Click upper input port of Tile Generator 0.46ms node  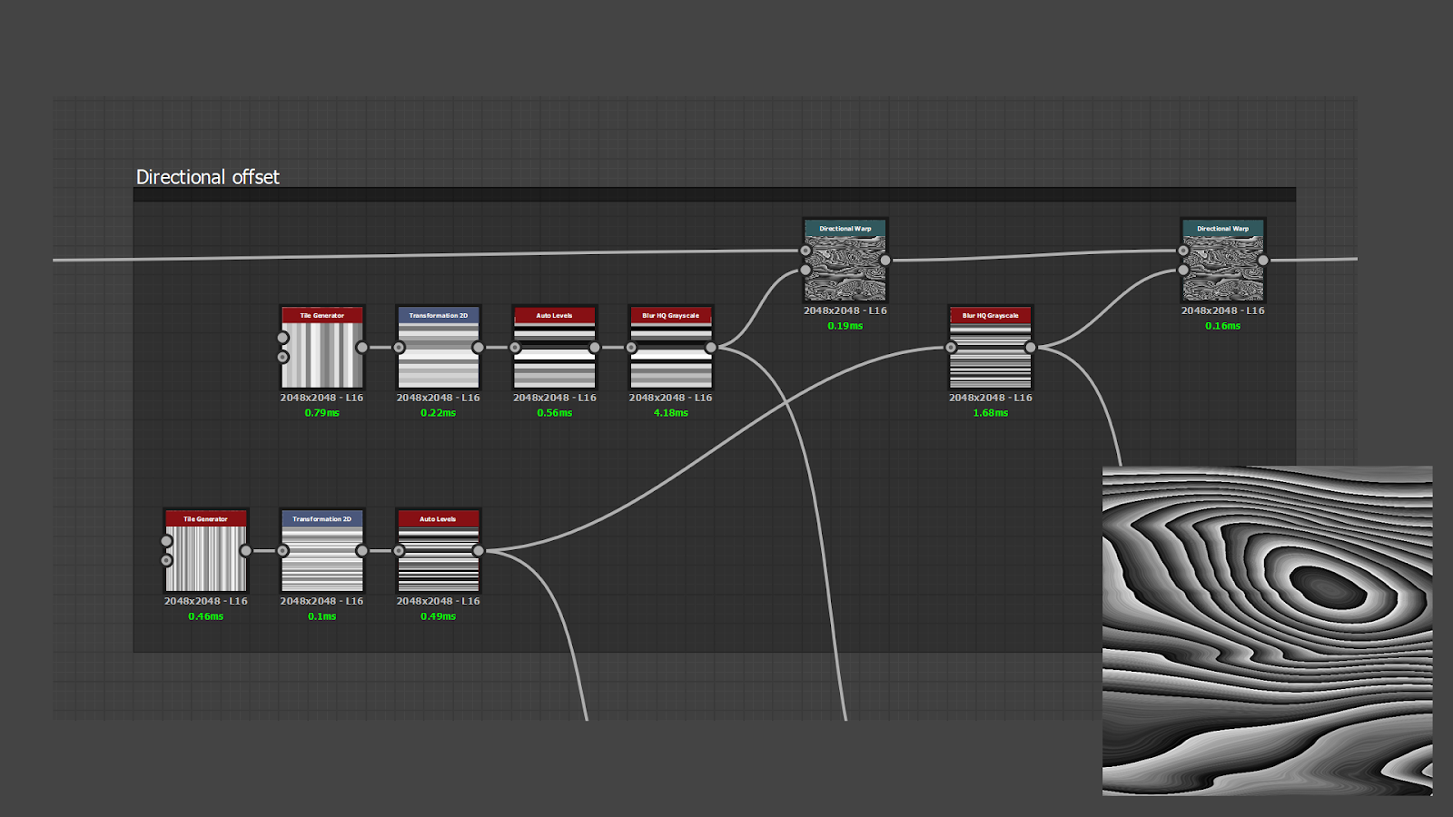click(x=166, y=541)
